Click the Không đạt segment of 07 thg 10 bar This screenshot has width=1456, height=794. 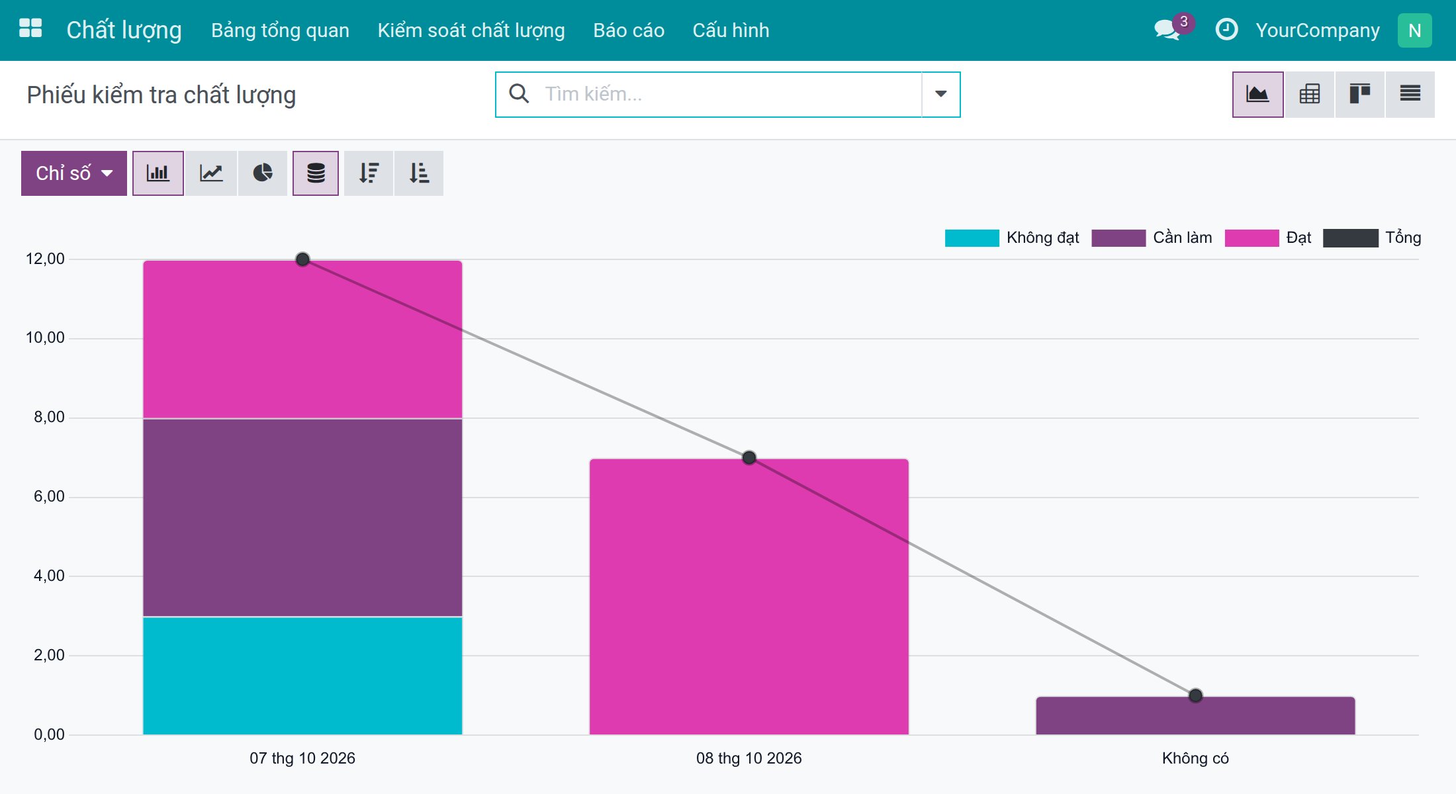click(302, 676)
